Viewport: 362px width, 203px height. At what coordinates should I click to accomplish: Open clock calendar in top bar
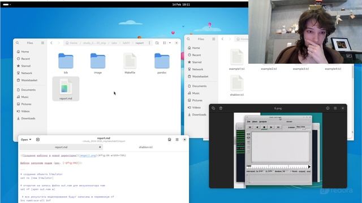pyautogui.click(x=181, y=5)
